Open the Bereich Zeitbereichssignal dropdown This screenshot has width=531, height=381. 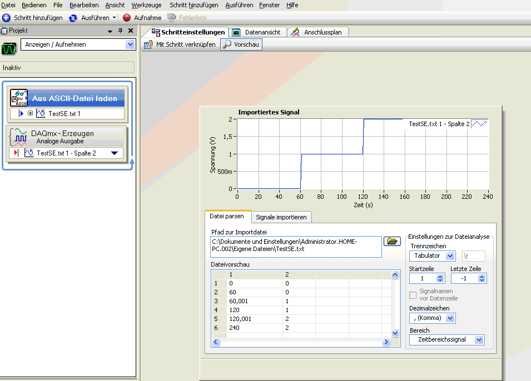point(479,339)
